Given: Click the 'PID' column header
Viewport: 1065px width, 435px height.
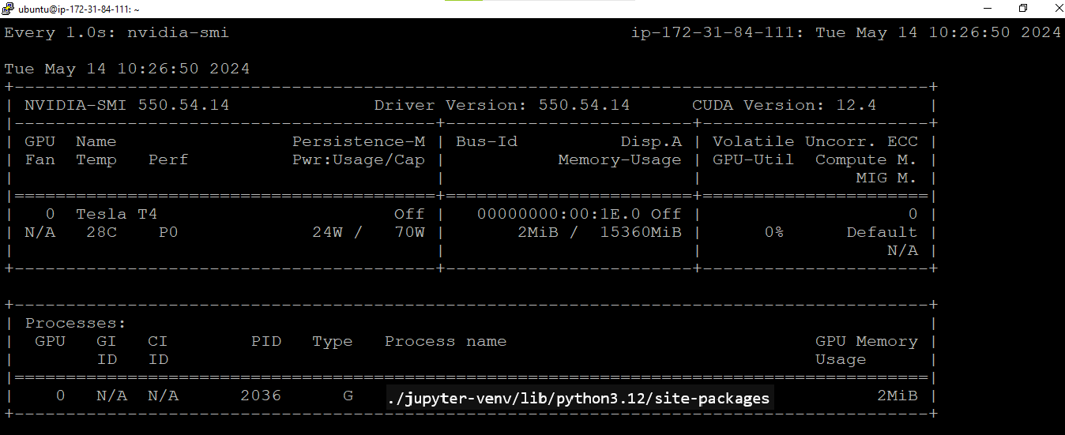Looking at the screenshot, I should (x=266, y=341).
